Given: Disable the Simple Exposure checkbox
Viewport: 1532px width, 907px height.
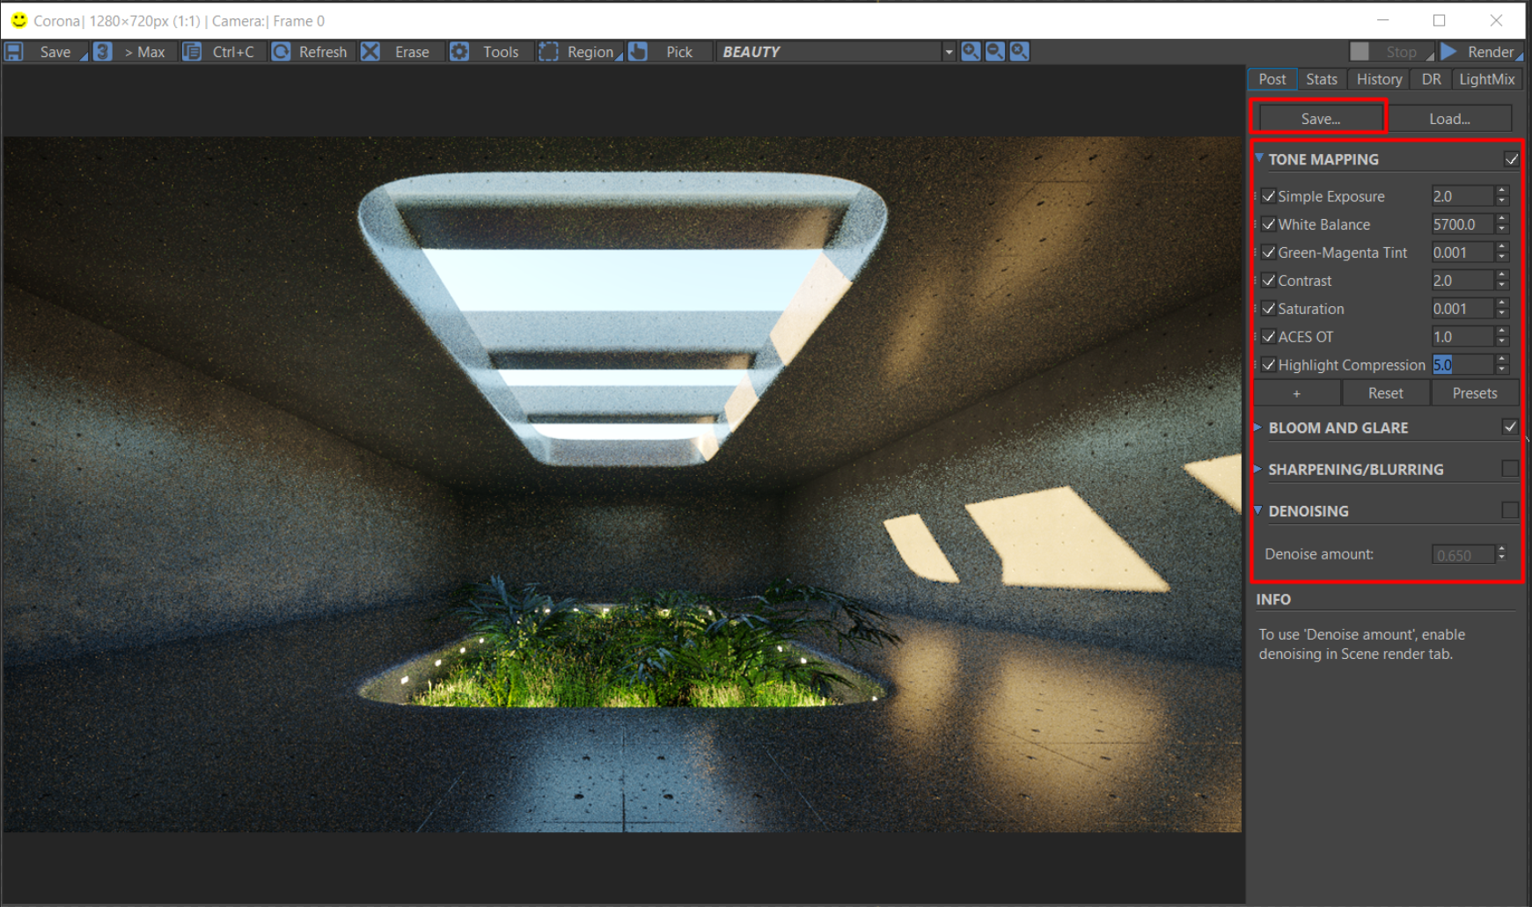Looking at the screenshot, I should (x=1269, y=195).
